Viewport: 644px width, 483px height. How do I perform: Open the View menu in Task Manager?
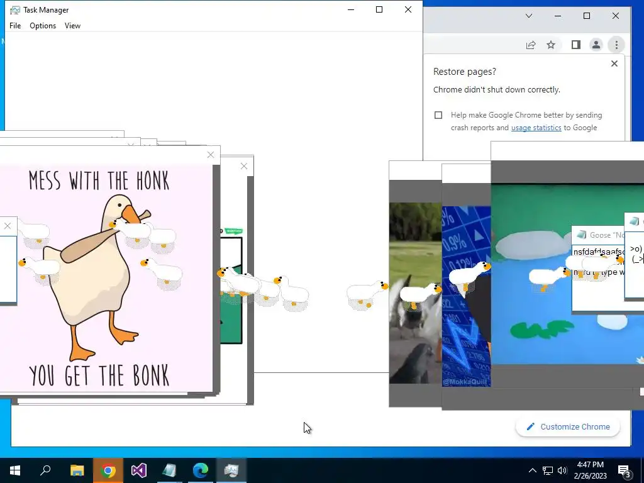click(x=72, y=25)
